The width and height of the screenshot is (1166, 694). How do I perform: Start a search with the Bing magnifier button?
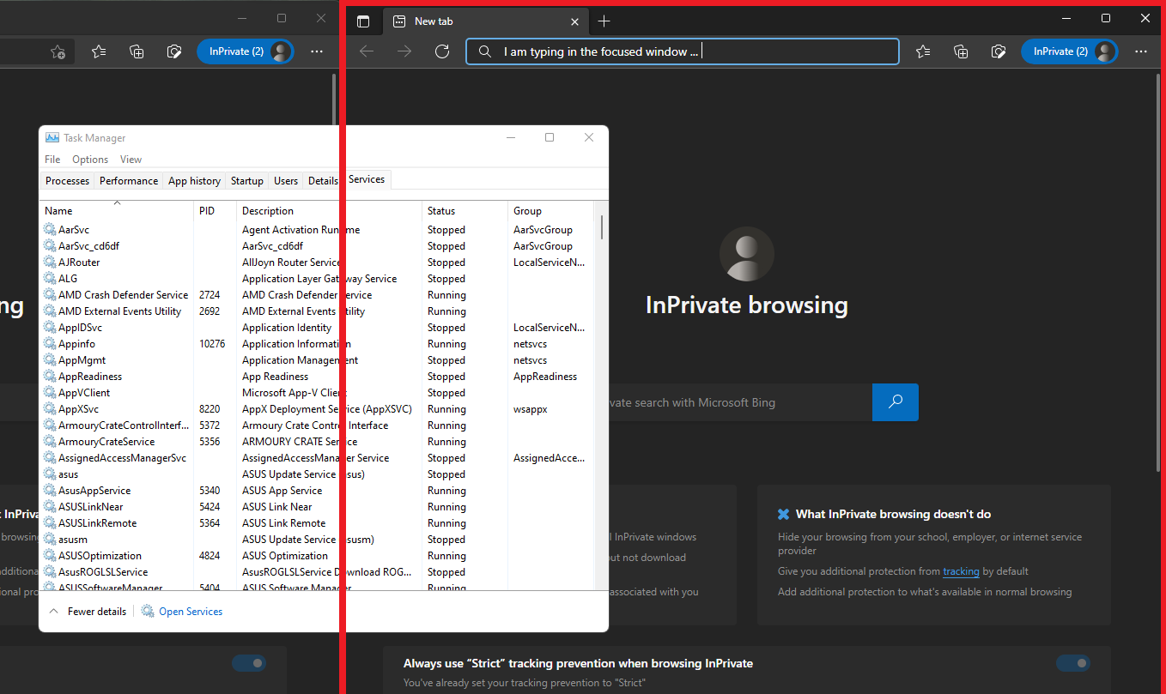pyautogui.click(x=895, y=401)
